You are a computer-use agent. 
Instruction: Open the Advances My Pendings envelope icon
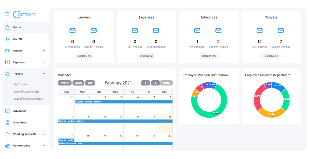tap(197, 30)
